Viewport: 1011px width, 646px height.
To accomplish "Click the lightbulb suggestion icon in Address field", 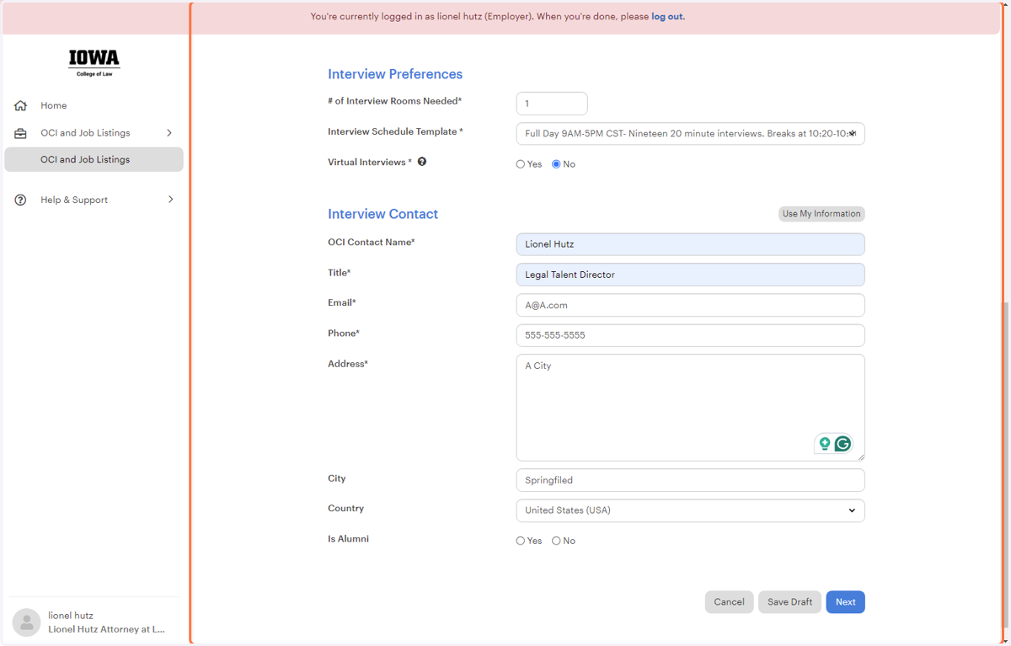I will point(825,444).
